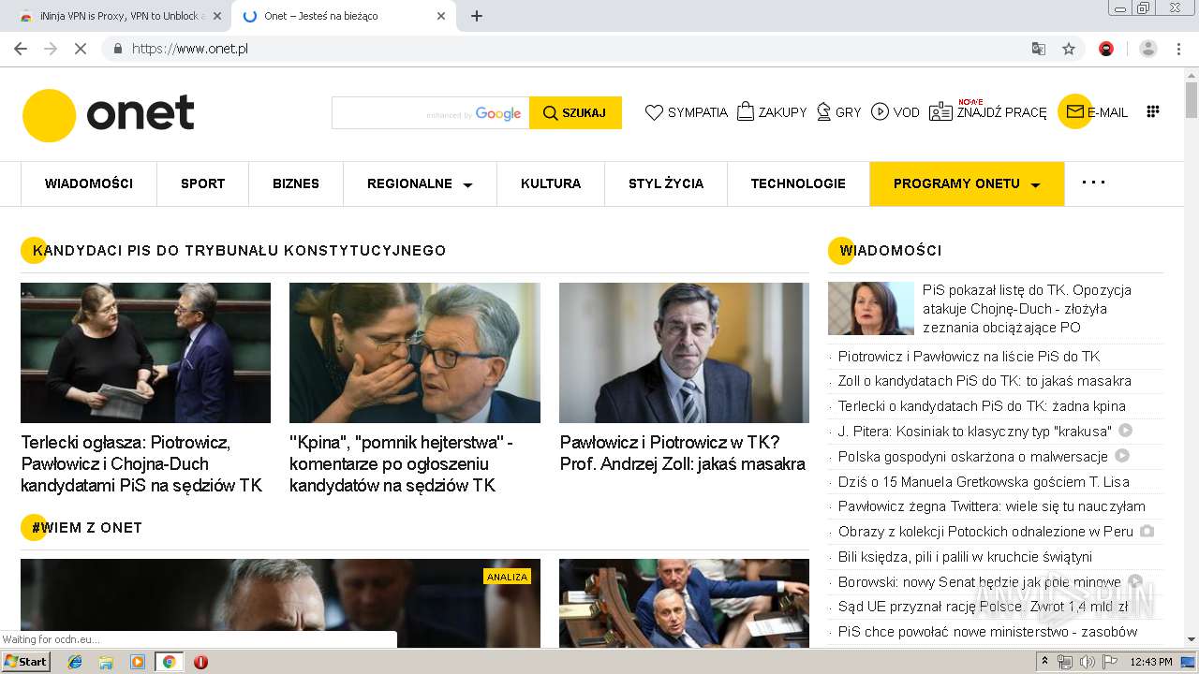Close the iNinja VPN tab
Viewport: 1199px width, 674px height.
pyautogui.click(x=217, y=16)
